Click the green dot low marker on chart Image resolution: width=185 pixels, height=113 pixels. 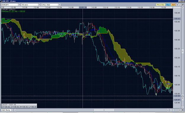pos(156,94)
